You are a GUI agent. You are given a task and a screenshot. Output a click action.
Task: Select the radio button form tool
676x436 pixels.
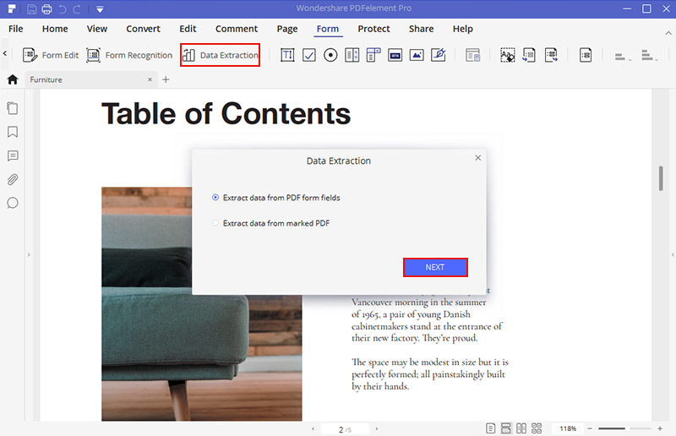click(330, 56)
